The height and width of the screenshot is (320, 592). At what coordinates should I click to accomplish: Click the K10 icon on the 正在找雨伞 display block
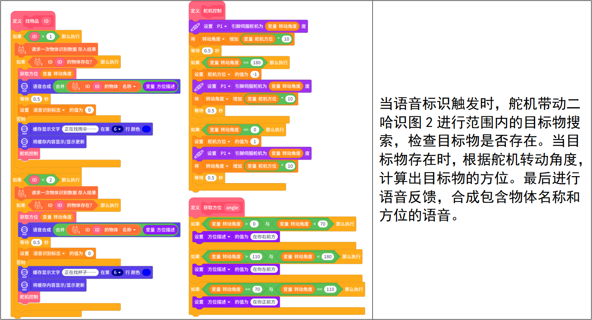[24, 129]
